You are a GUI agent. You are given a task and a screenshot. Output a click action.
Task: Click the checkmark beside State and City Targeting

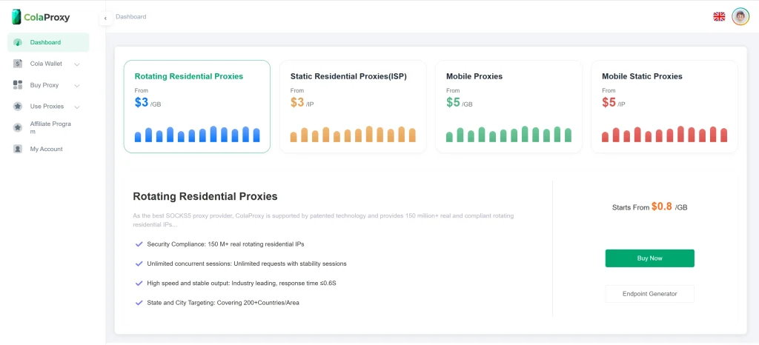tap(139, 303)
